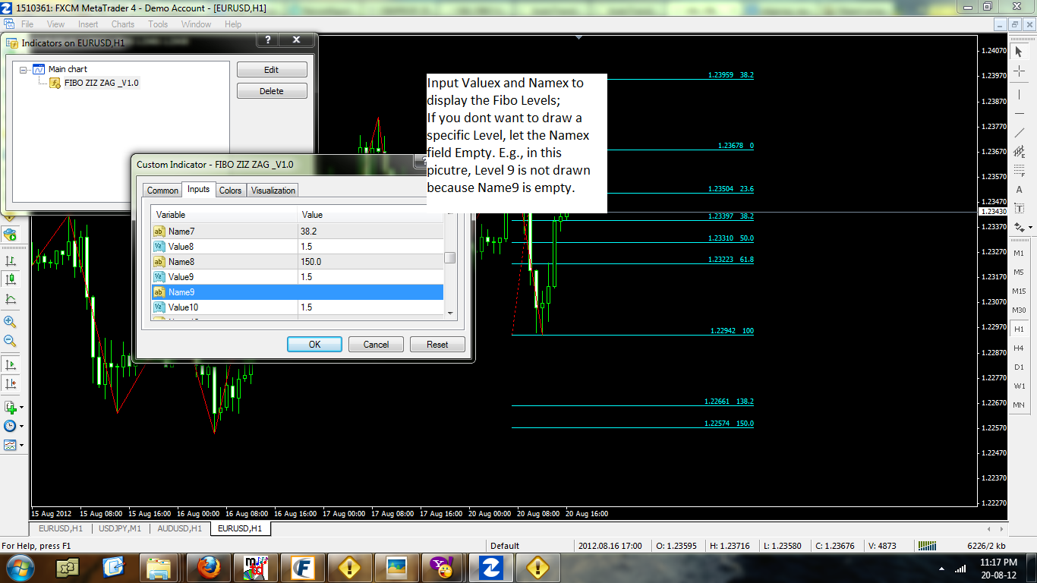Screen dimensions: 1037x583
Task: Toggle Auto Scroll for the chart
Action: tap(11, 364)
